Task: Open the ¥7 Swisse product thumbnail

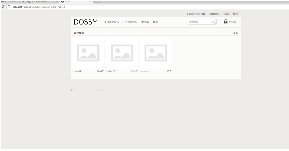Action: coord(156,53)
